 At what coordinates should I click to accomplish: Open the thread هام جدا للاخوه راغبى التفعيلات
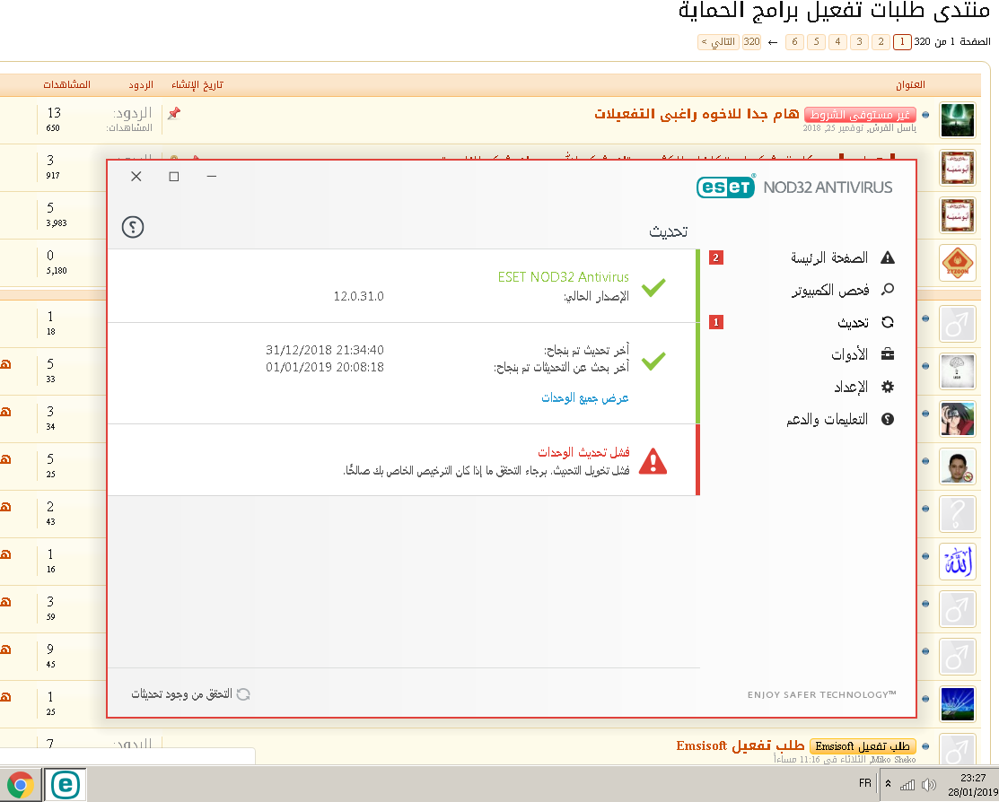697,114
